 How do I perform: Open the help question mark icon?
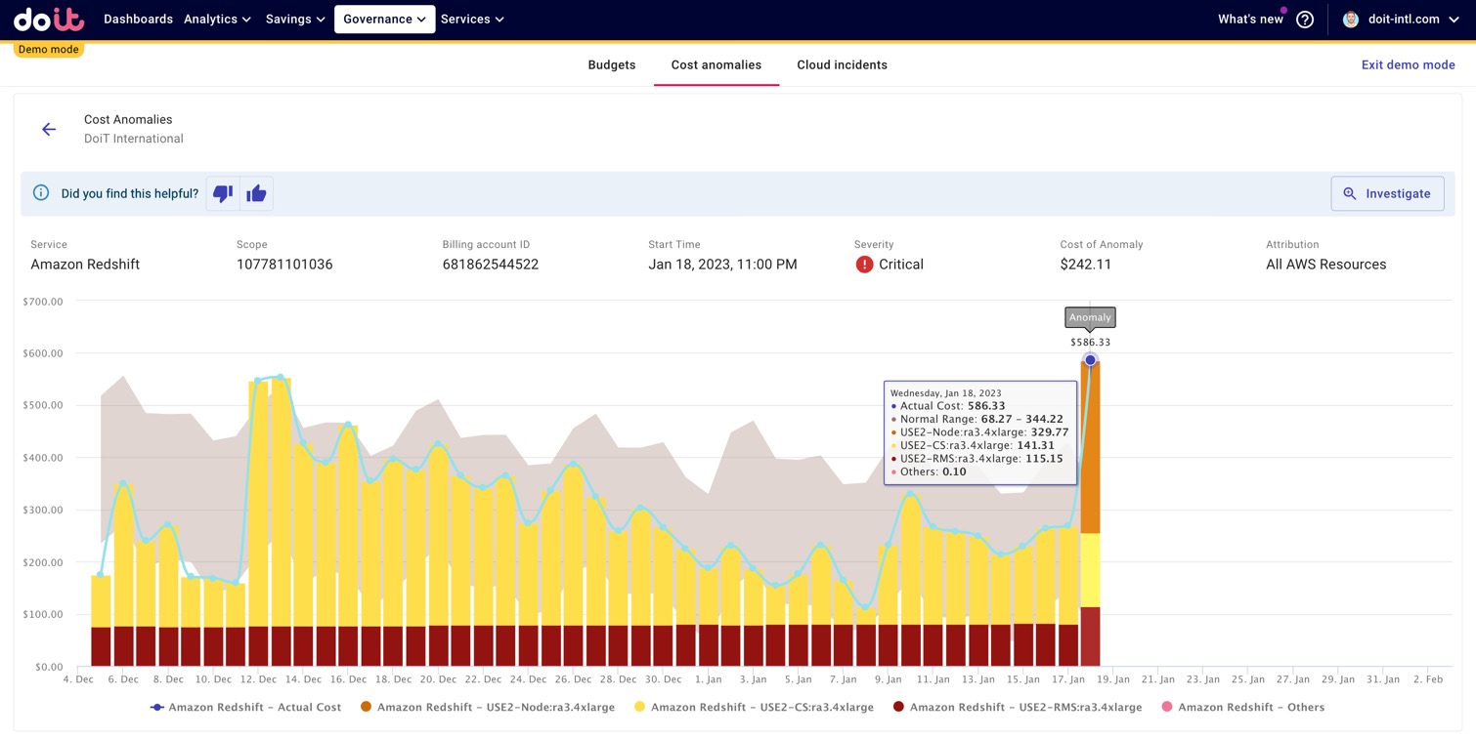[x=1304, y=20]
